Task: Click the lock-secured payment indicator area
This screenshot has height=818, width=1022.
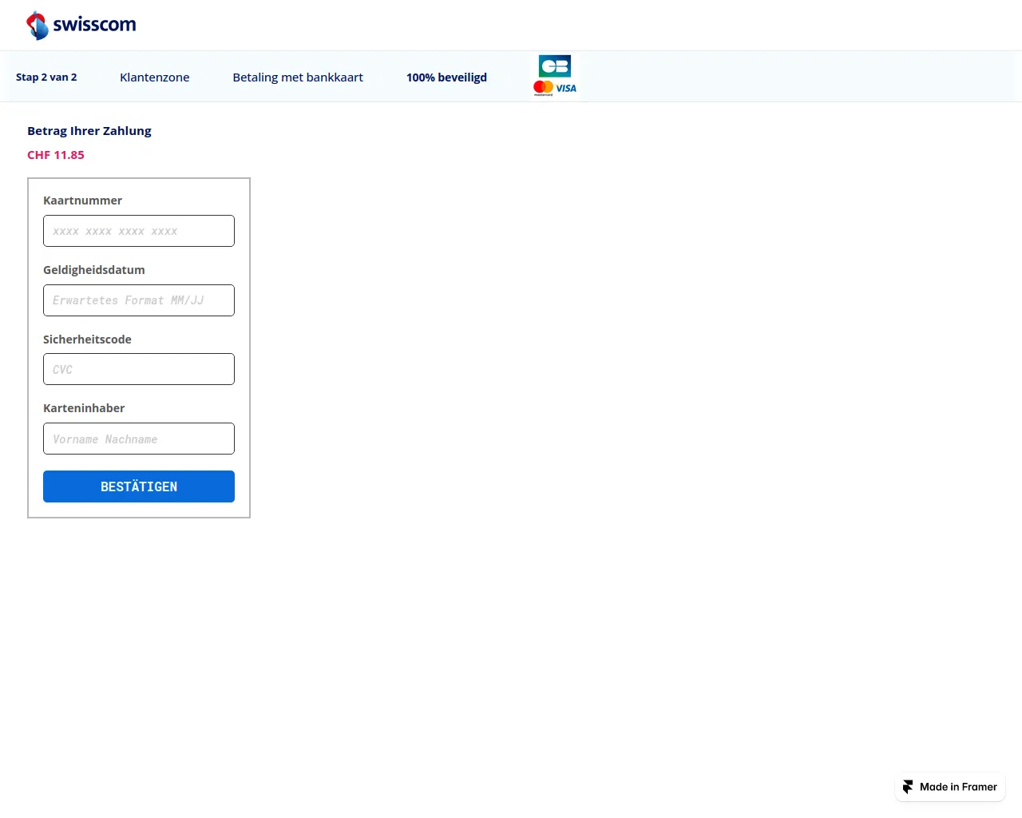Action: [x=446, y=77]
